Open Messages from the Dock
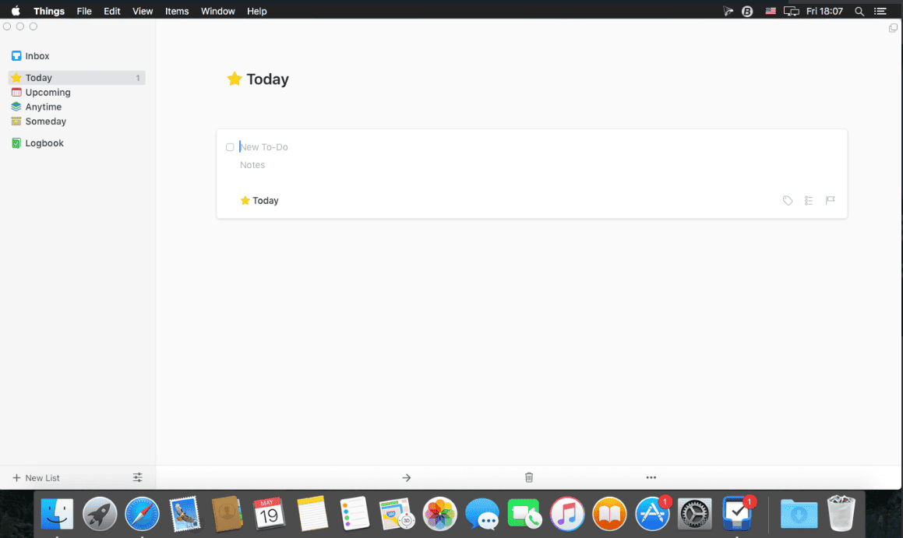The height and width of the screenshot is (538, 903). (482, 514)
